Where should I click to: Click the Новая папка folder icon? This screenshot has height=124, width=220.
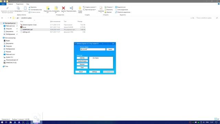pos(80,8)
